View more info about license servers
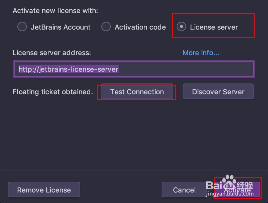Viewport: 268px width, 203px height. (201, 53)
